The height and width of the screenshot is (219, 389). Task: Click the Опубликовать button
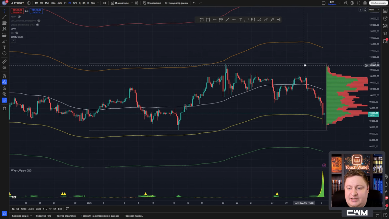click(378, 3)
